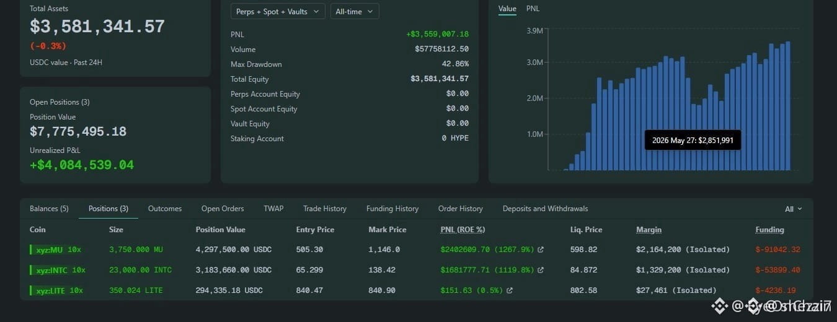Open the Balances (5) tab

tap(49, 209)
